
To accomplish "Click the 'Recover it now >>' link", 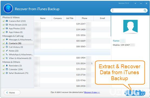I will 92,92.
